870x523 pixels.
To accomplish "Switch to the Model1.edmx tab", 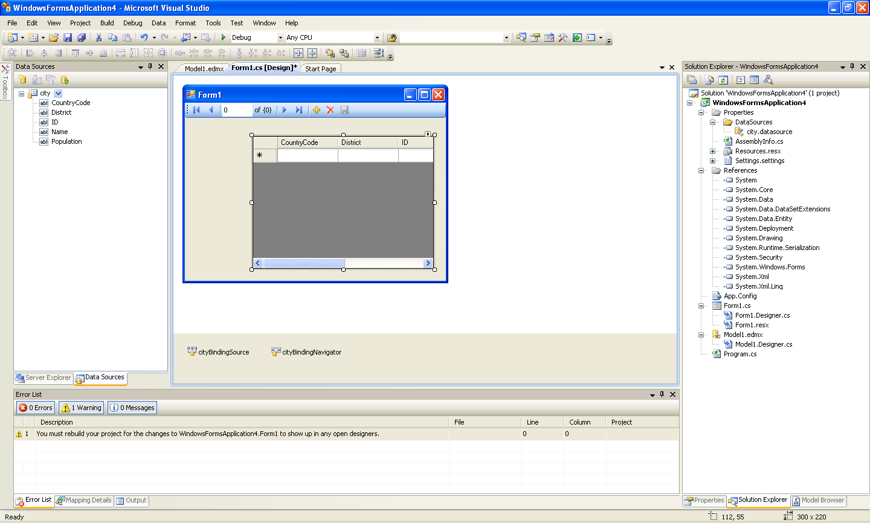I will [204, 69].
